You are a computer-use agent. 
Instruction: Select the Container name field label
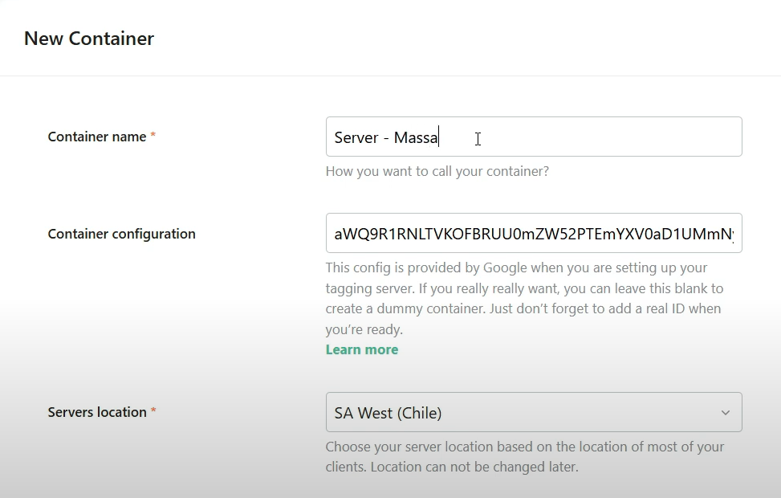pos(97,137)
